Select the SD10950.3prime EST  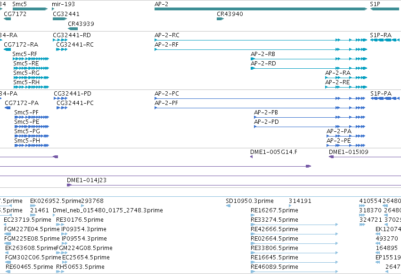tap(228, 206)
